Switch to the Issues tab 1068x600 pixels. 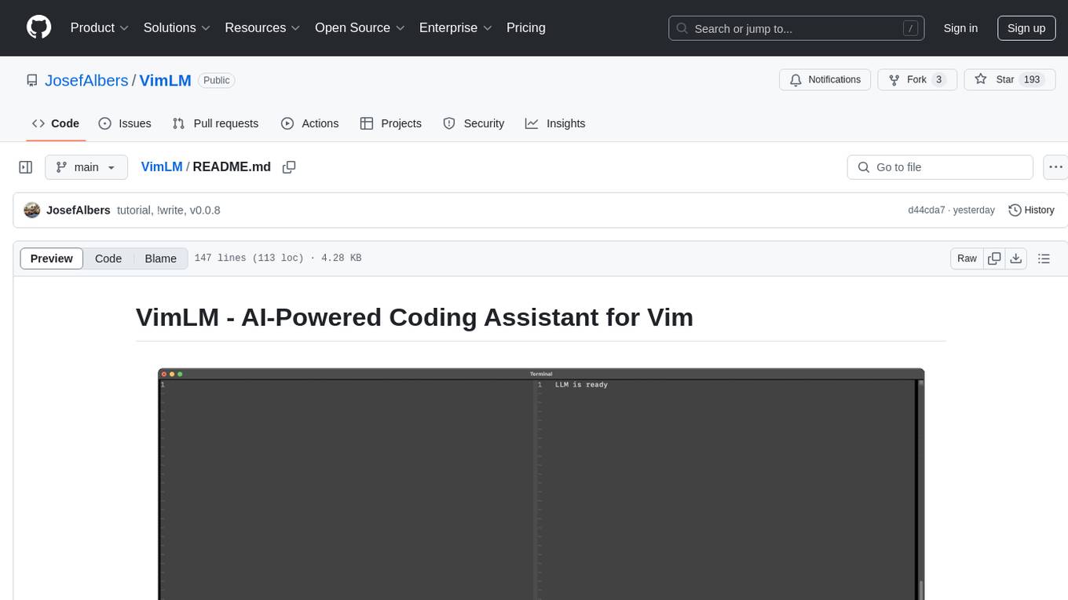pos(125,123)
